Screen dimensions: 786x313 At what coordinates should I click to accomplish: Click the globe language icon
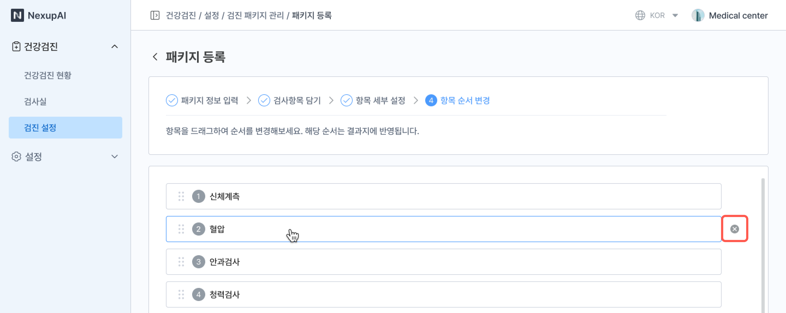640,15
